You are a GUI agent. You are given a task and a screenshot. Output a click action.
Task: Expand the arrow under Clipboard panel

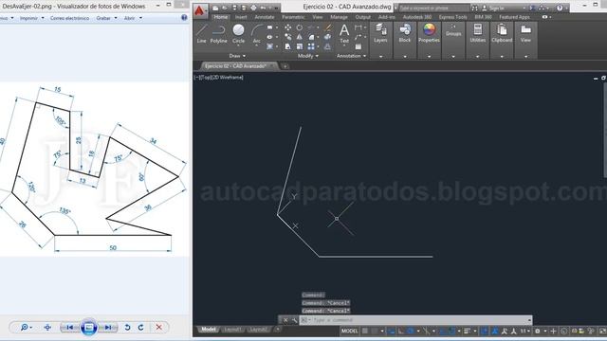502,57
